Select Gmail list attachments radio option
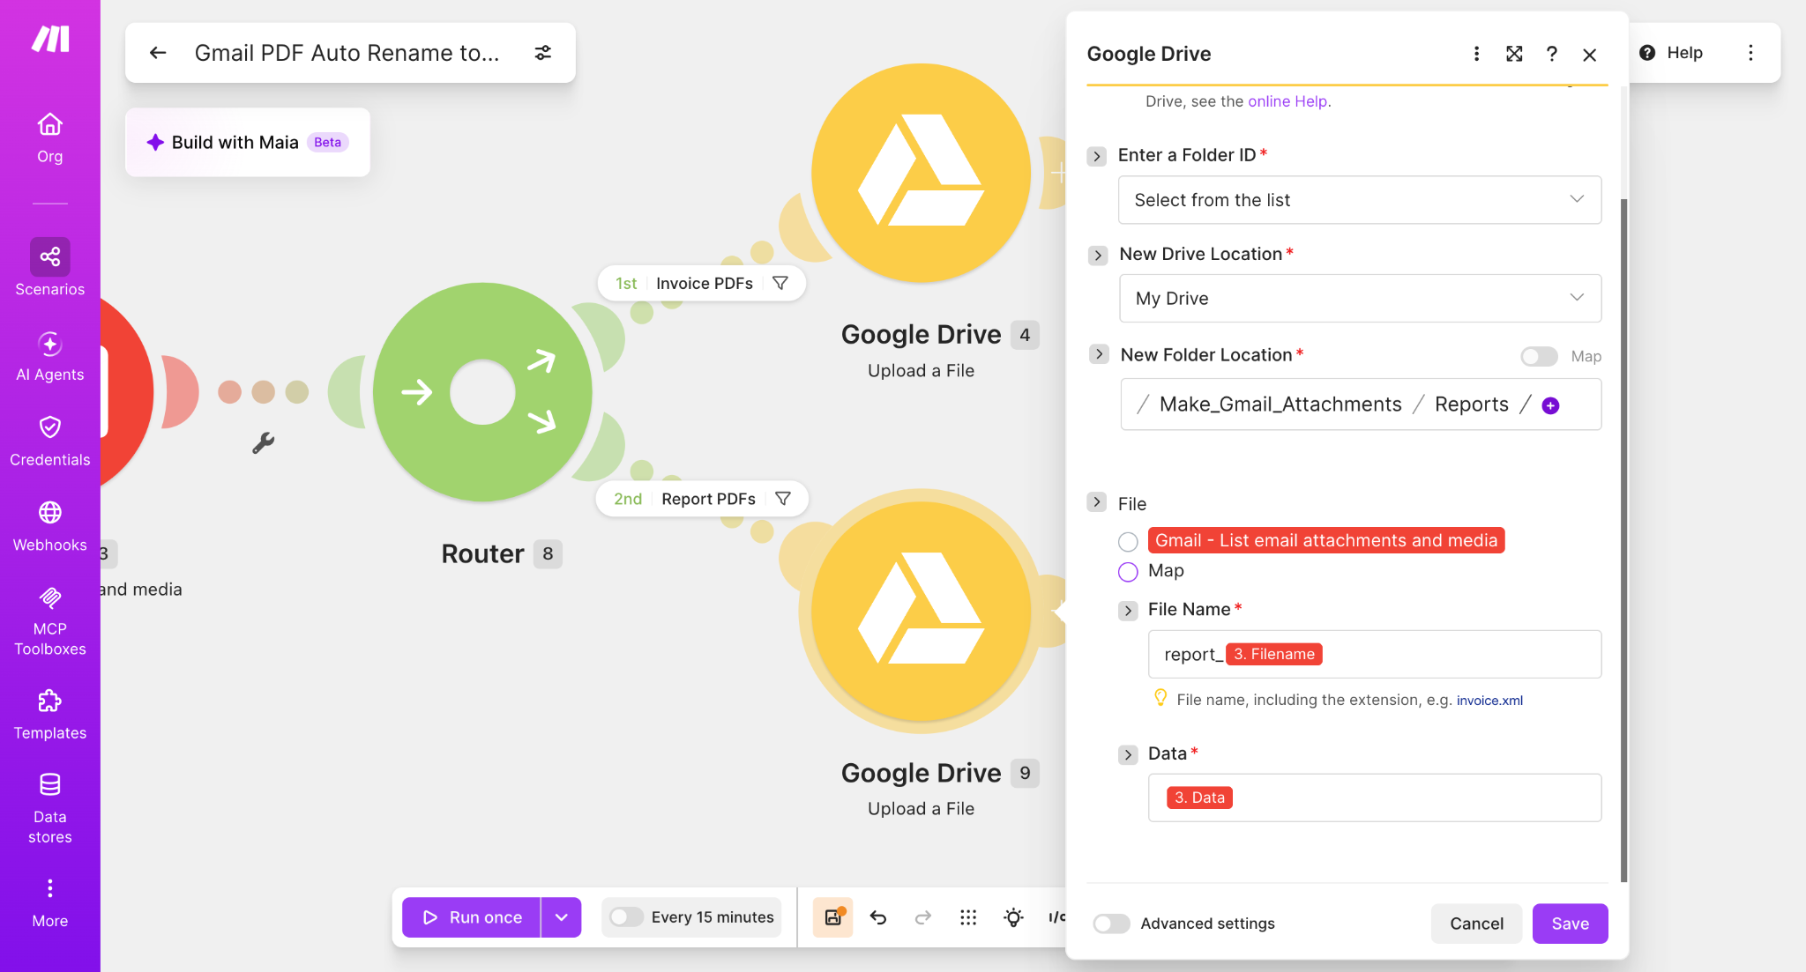The image size is (1806, 972). (x=1128, y=541)
